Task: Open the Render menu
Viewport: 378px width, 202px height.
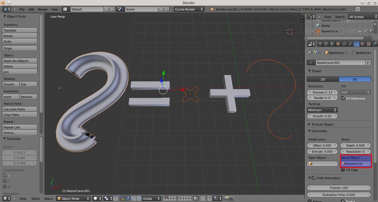Action: [43, 9]
